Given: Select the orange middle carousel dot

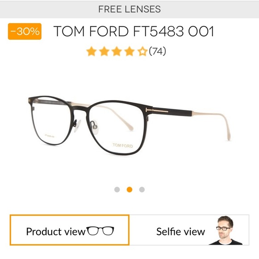Looking at the screenshot, I should (129, 189).
